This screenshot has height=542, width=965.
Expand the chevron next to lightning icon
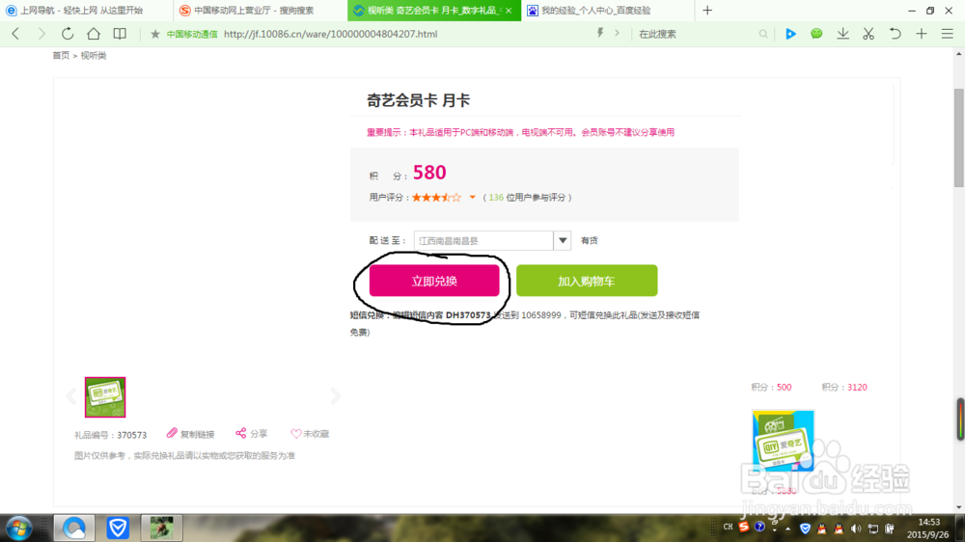[x=617, y=33]
